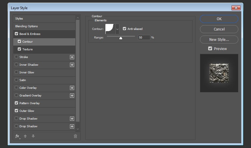Turn on the Inner Glow checkbox
This screenshot has width=251, height=148.
coord(16,72)
